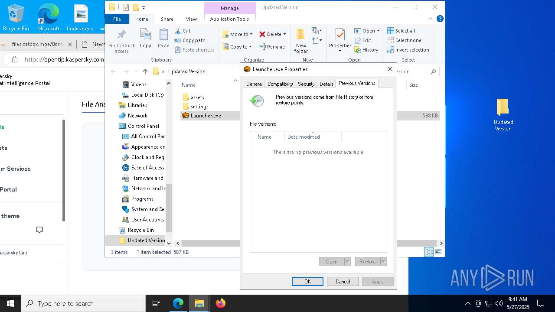Click Select all in ribbon

401,31
